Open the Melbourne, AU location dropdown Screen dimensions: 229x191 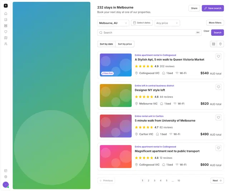(x=113, y=23)
